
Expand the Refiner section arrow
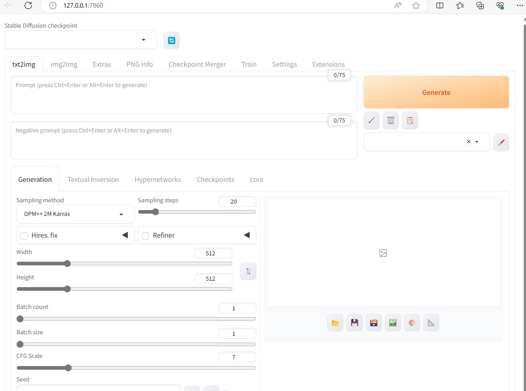247,235
